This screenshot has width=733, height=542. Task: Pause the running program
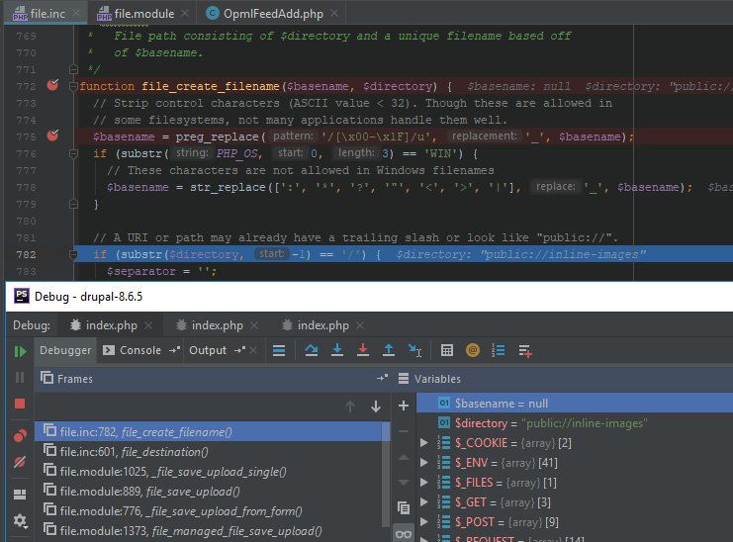click(x=20, y=377)
